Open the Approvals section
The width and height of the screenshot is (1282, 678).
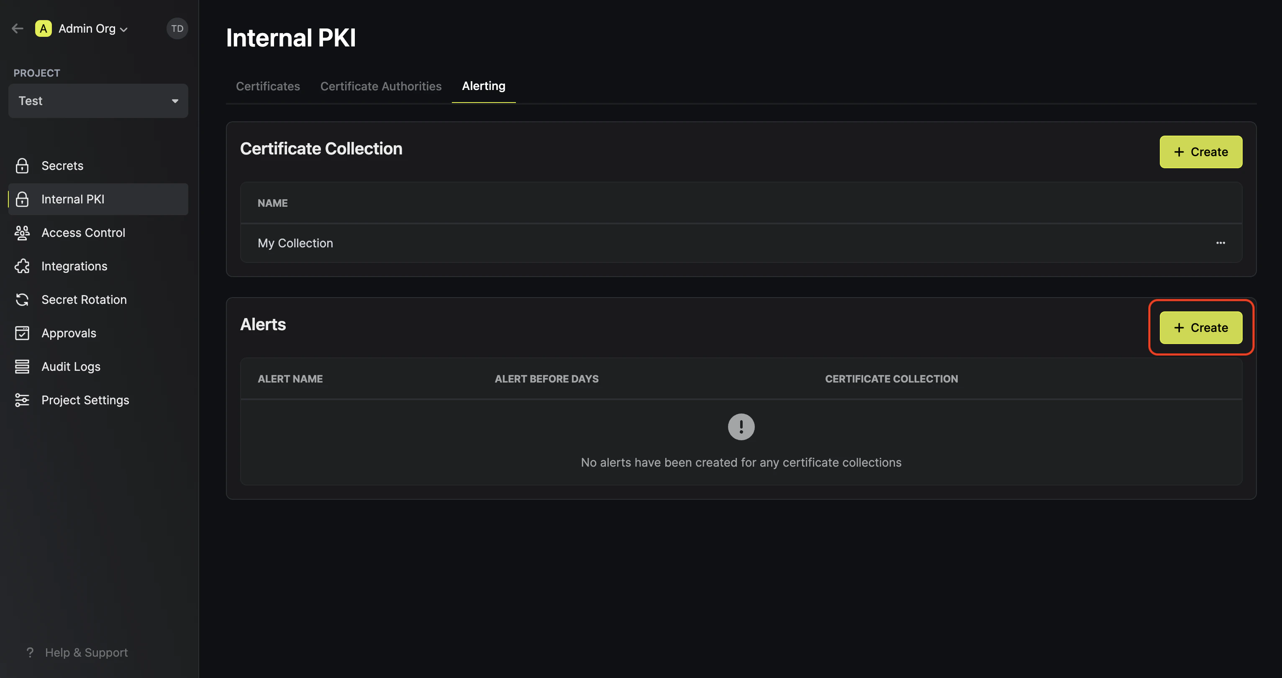pos(98,333)
